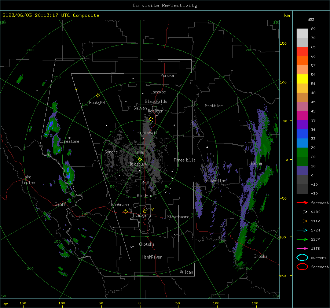Viewport: 330px width, 308px height.
Task: Click the red 60 dBZ color swatch
Action: (302, 51)
